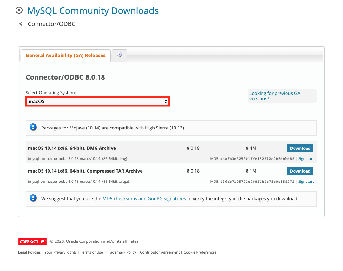
Task: Click the 8.4M file size value
Action: [251, 148]
